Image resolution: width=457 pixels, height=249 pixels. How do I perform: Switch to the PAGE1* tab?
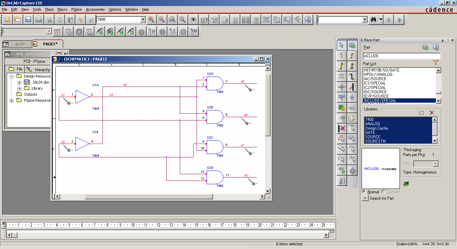[x=47, y=44]
